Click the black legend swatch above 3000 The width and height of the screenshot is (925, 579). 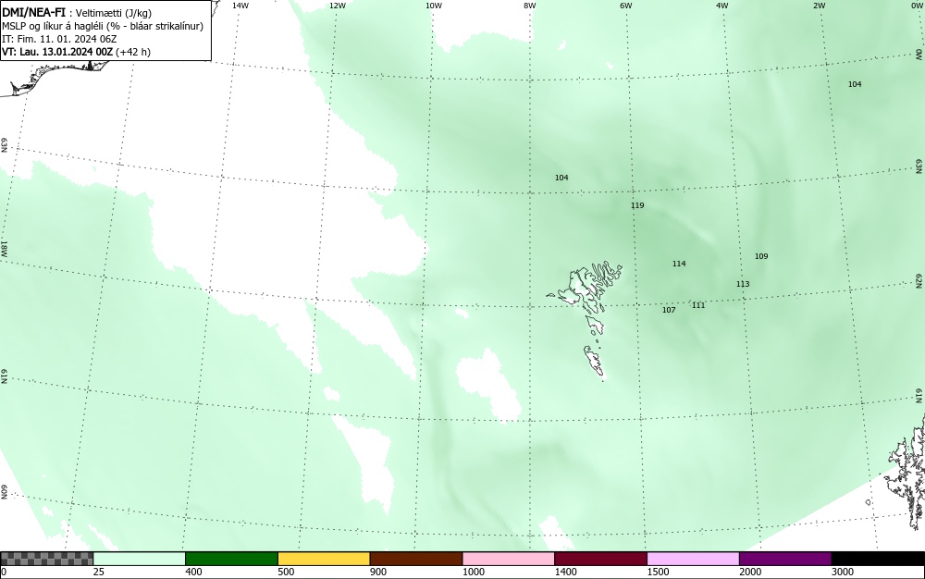[878, 559]
